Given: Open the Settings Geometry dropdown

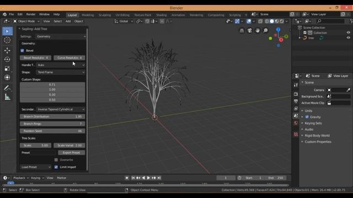Looking at the screenshot, I should (61, 36).
